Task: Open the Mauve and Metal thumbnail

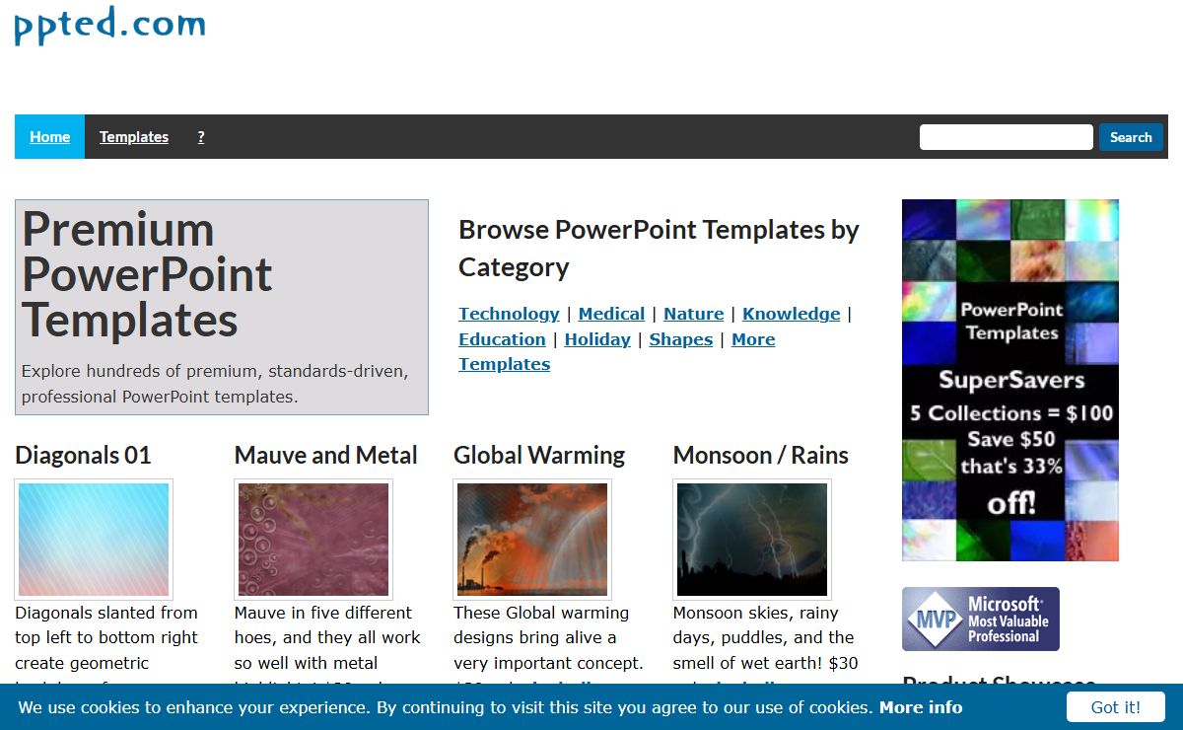Action: tap(313, 540)
